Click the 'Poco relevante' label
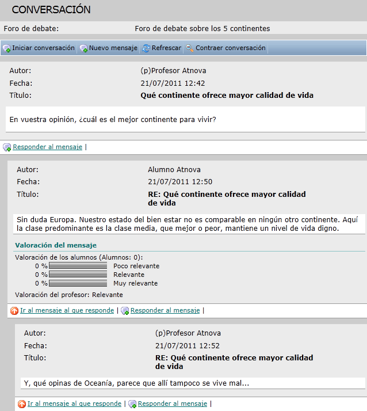 tap(136, 266)
